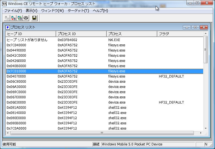
Task: Open the ウィンドウ(W) menu
Action: (53, 11)
